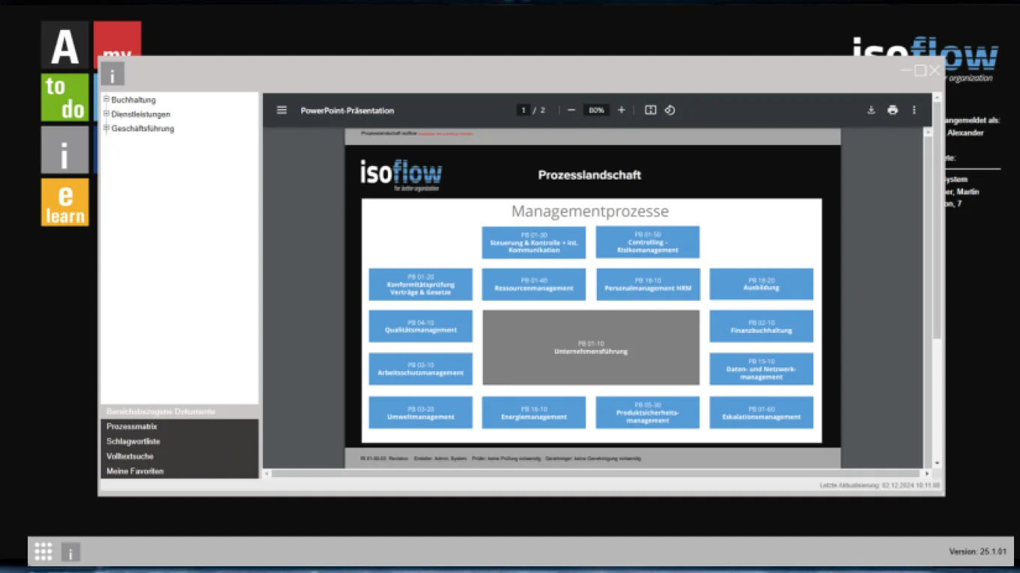Open Prozessmatrix in the left panel
1020x573 pixels.
pos(180,426)
